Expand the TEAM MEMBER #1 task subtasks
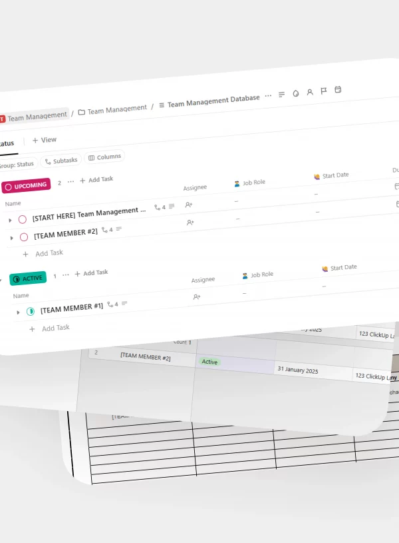Screen dimensions: 399x543 point(18,312)
